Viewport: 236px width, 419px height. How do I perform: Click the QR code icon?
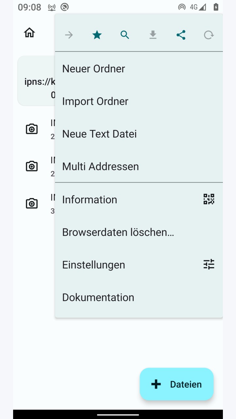(209, 199)
